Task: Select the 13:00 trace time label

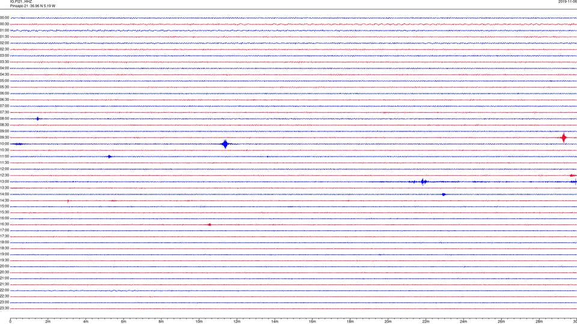Action: pos(4,181)
